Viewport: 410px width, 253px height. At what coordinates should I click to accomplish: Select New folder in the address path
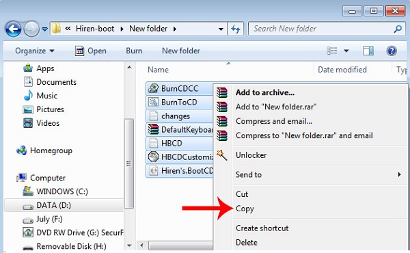click(148, 29)
